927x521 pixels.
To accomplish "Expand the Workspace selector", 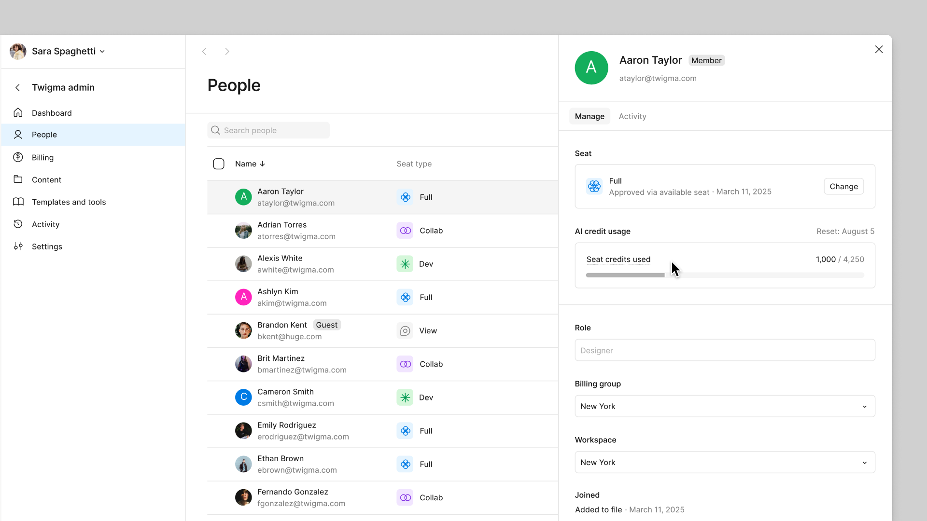I will pos(725,462).
